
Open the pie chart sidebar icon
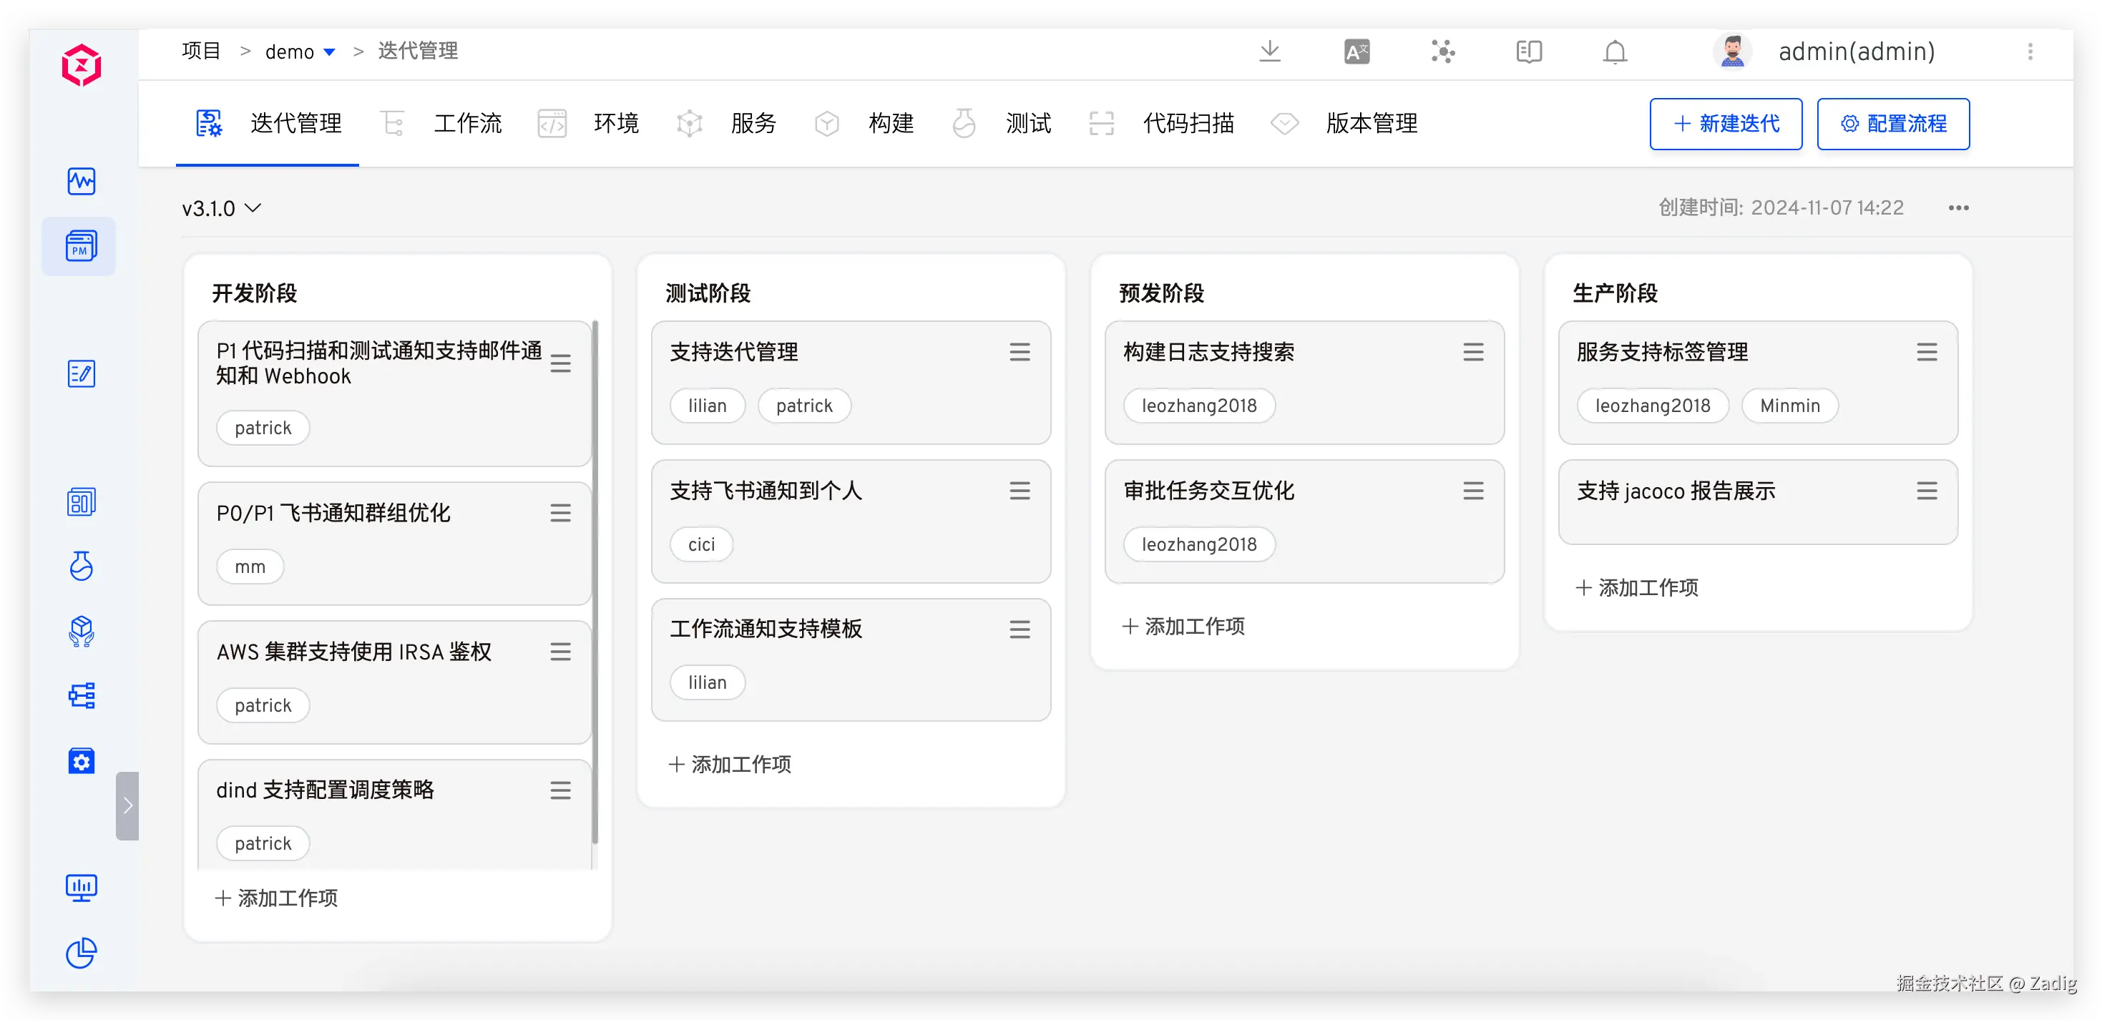[x=81, y=952]
